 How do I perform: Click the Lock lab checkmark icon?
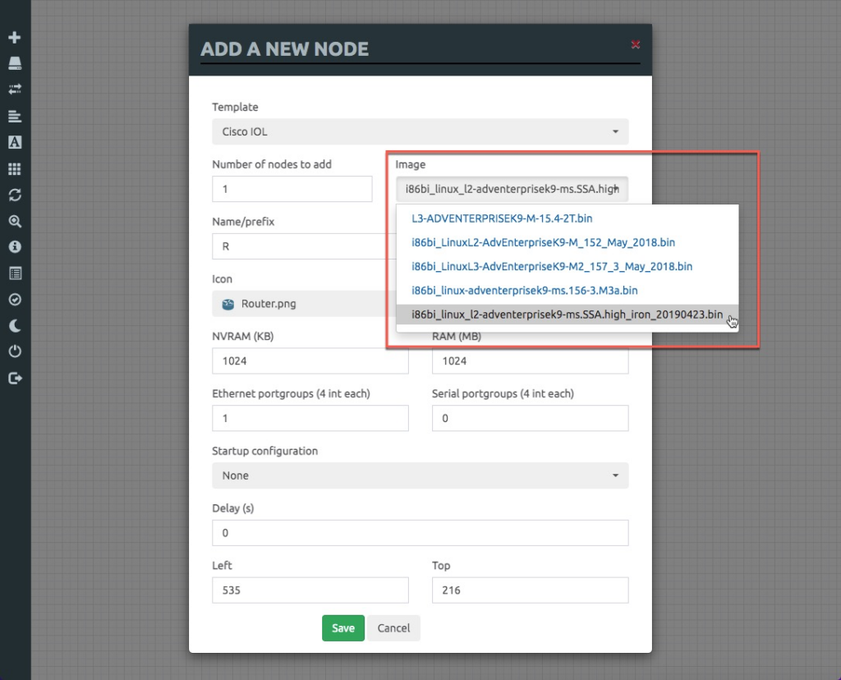click(15, 299)
